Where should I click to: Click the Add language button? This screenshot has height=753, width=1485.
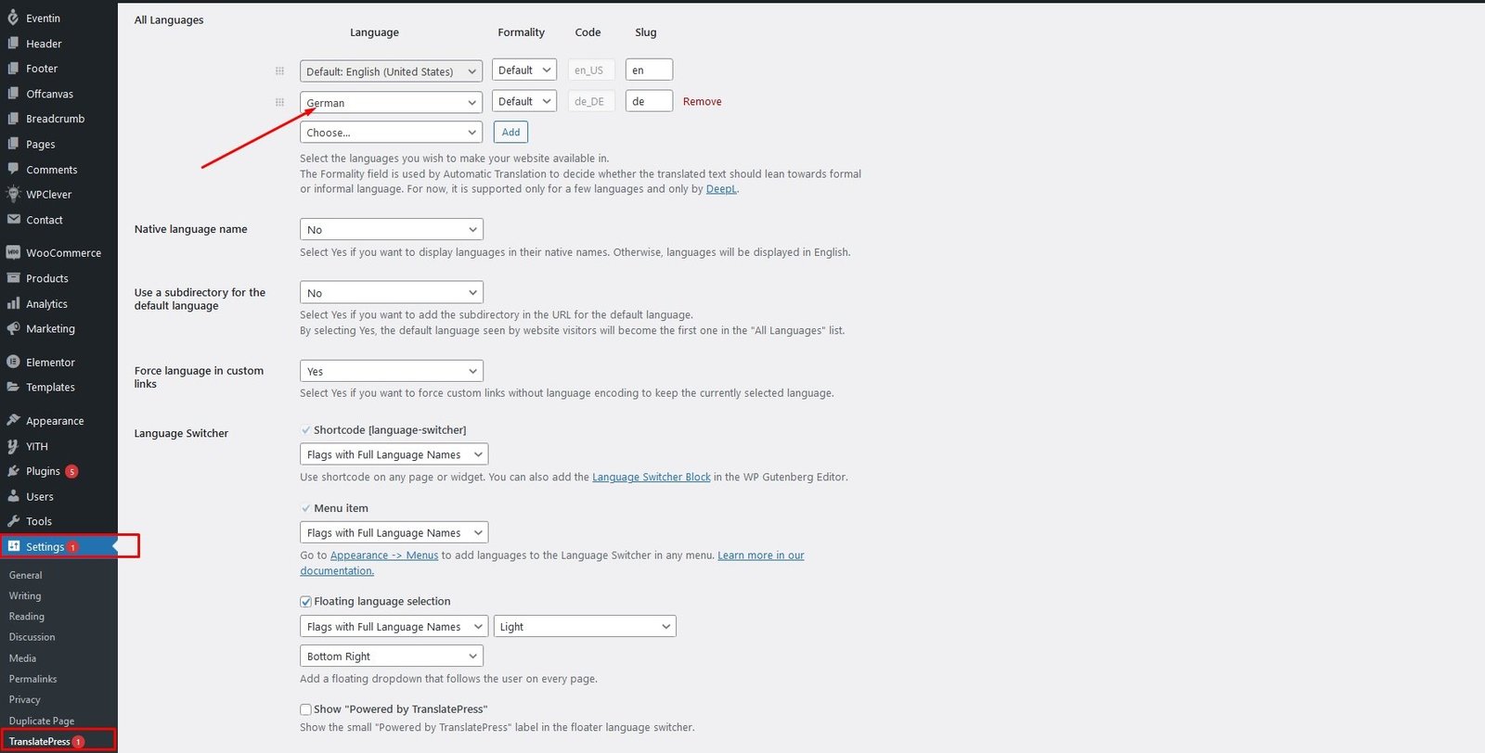[x=510, y=132]
